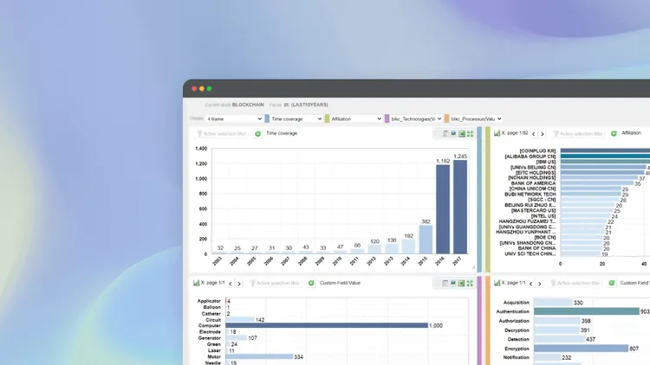Open the Time coverage frame dropdown
The height and width of the screenshot is (365, 650).
[x=296, y=118]
